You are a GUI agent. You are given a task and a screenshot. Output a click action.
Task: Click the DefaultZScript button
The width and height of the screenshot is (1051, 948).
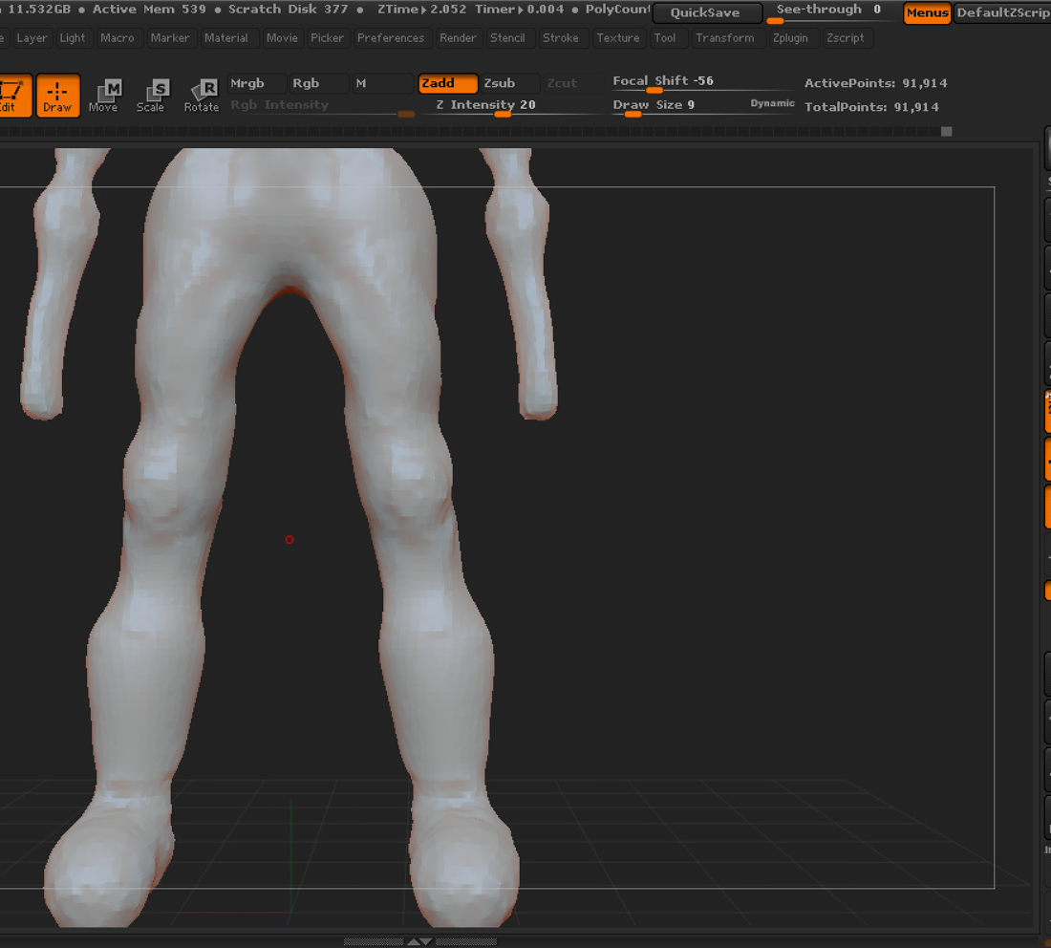[x=1002, y=12]
